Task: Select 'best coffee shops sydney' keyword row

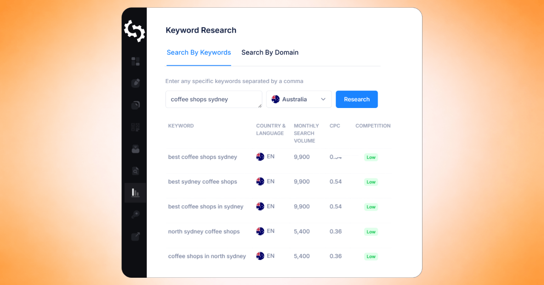Action: click(x=202, y=157)
